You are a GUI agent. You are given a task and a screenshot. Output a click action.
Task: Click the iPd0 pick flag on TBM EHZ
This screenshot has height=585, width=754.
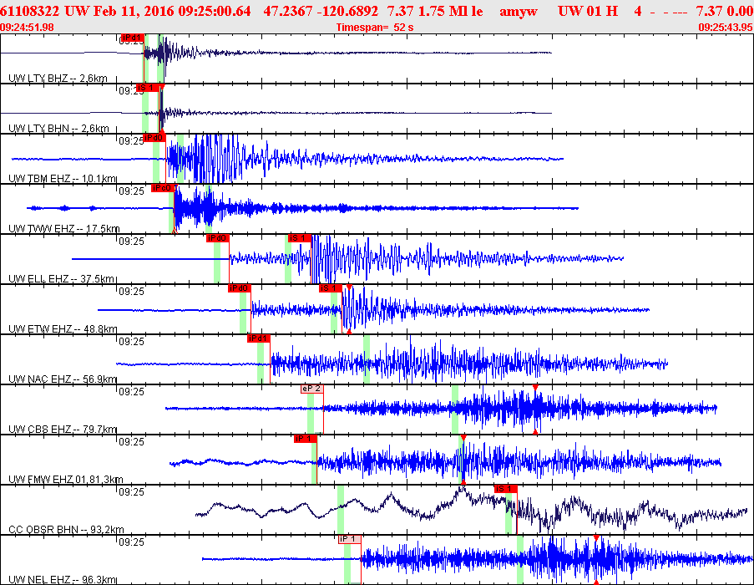[154, 138]
